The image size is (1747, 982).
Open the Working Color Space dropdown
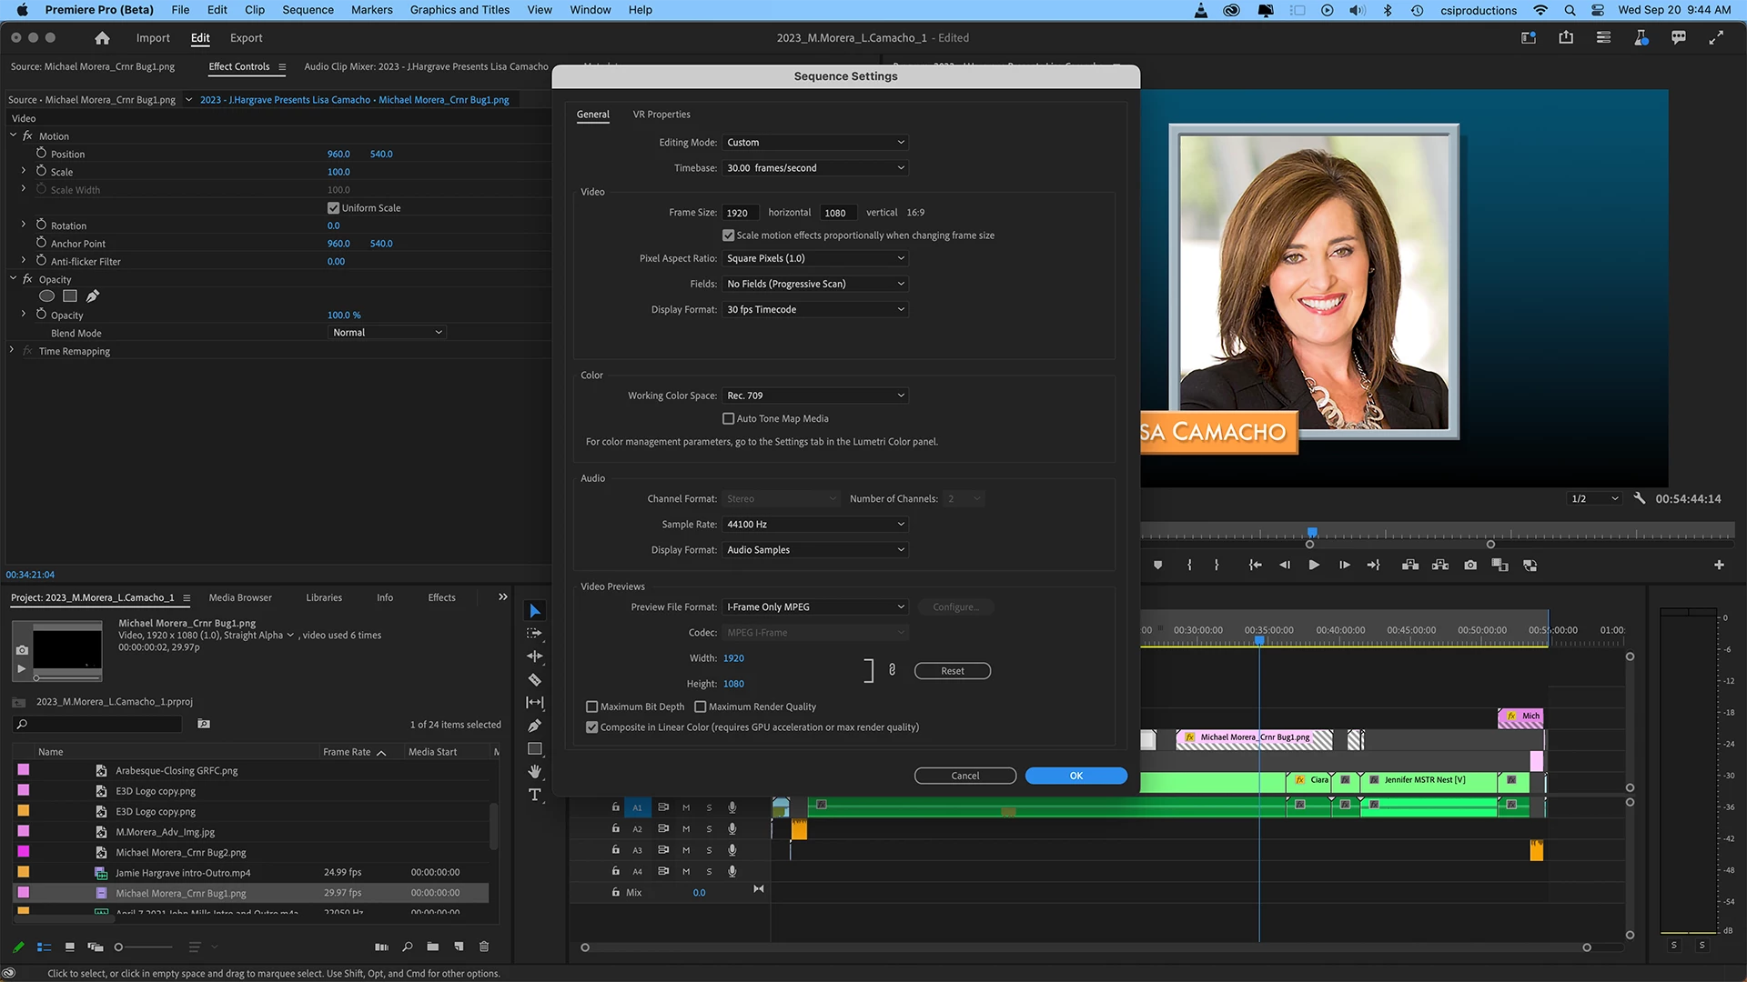pos(815,396)
